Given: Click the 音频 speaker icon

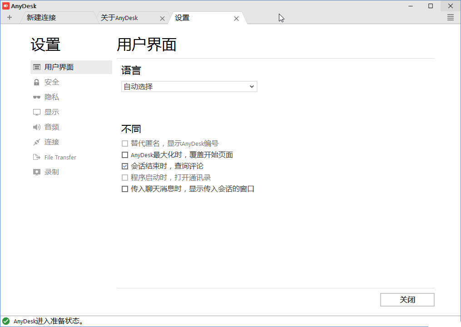Looking at the screenshot, I should (x=36, y=127).
